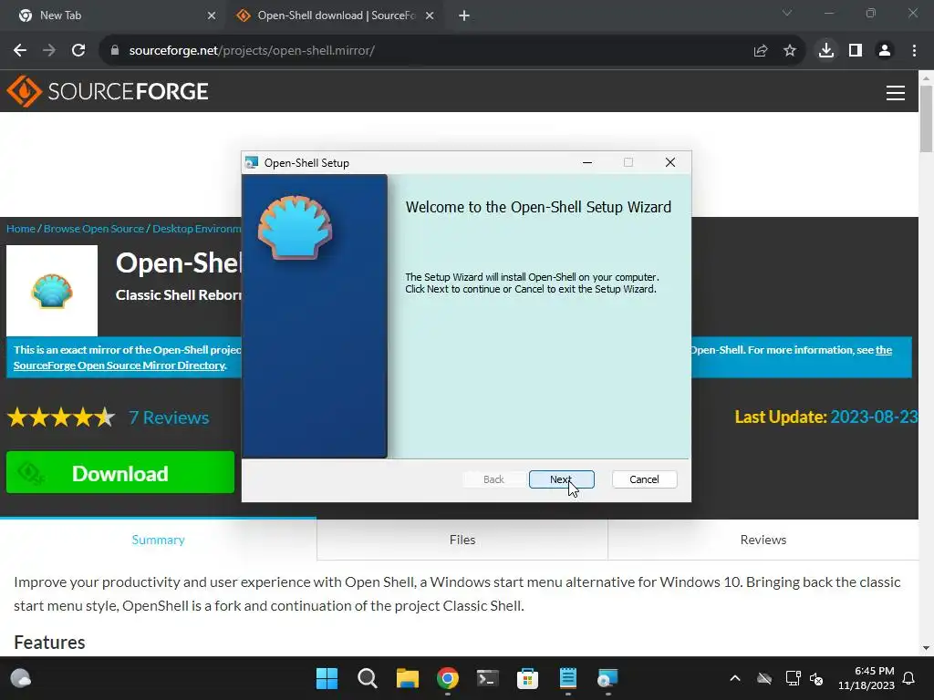This screenshot has width=934, height=700.
Task: Click the SourceForge logo
Action: (x=108, y=91)
